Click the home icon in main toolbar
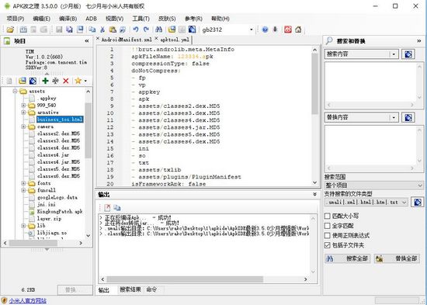The width and height of the screenshot is (427, 305). coord(298,29)
